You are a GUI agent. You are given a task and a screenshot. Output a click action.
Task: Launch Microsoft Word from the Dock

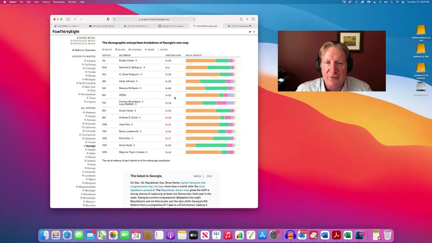click(x=325, y=235)
